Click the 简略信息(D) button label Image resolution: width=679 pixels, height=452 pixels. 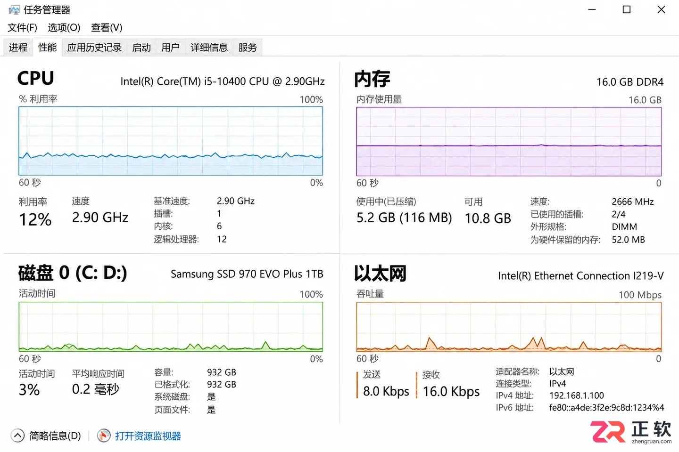[x=55, y=436]
